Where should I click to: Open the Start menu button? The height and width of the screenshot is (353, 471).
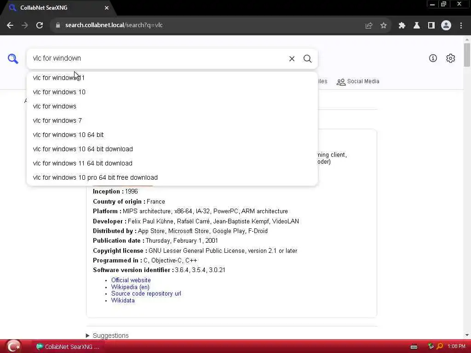click(13, 347)
